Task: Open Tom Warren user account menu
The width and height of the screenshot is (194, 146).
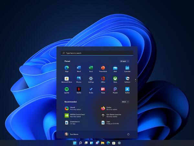Action: click(x=71, y=134)
